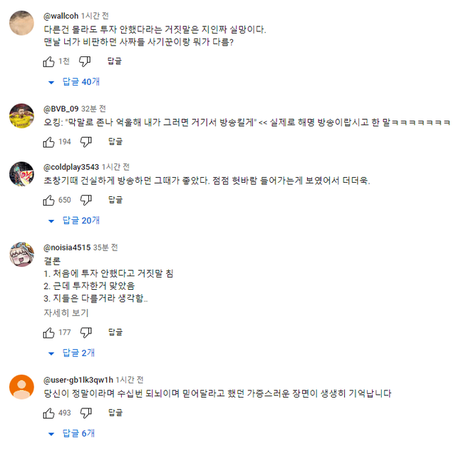Click 자세히 보기 to read full comment
456x449 pixels.
[66, 313]
